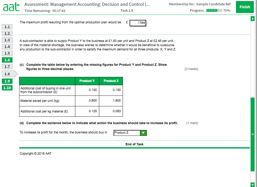Screen dimensions: 257x187
Task: Click 'Additional cost per kg material' row label
Action: 44,111
